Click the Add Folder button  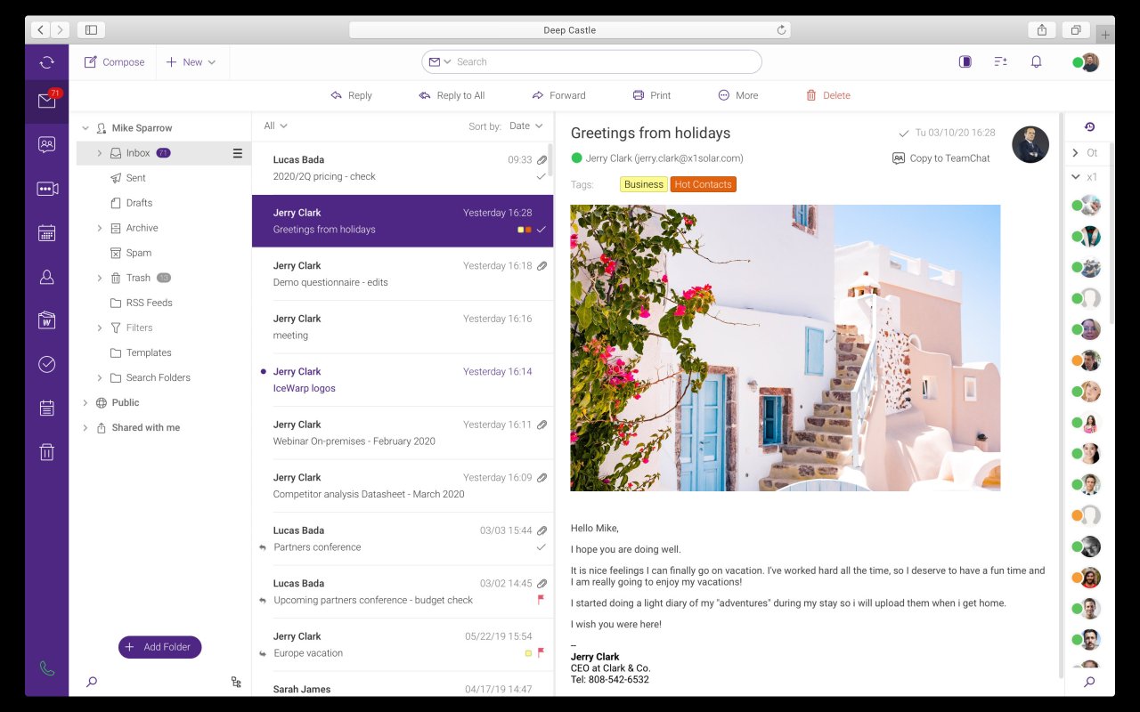(x=160, y=647)
